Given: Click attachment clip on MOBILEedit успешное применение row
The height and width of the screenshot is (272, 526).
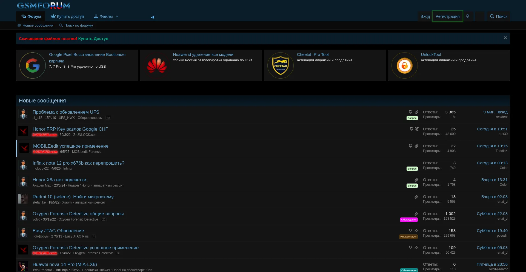Looking at the screenshot, I should click(416, 146).
